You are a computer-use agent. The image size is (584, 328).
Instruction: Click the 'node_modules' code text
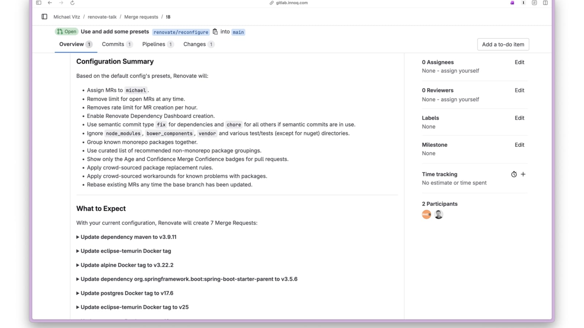pyautogui.click(x=123, y=133)
